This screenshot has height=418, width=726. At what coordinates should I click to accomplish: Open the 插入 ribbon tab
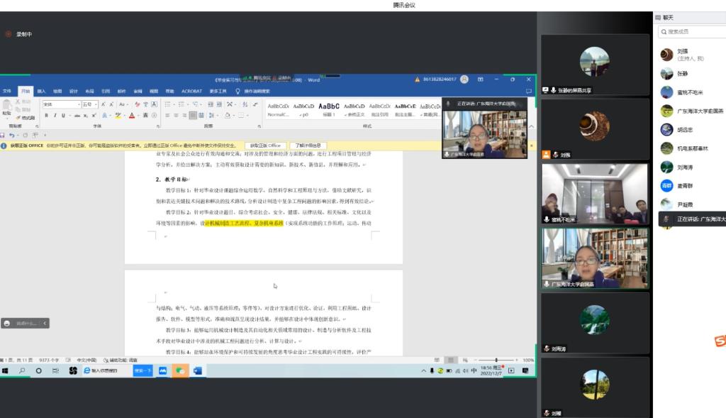point(41,91)
